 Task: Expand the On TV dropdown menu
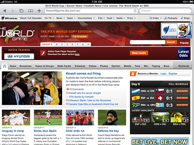pyautogui.click(x=49, y=18)
